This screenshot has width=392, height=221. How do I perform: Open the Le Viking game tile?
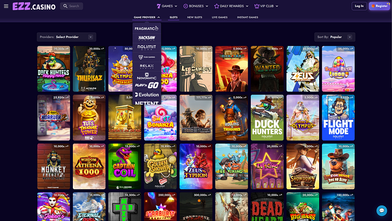click(x=232, y=167)
